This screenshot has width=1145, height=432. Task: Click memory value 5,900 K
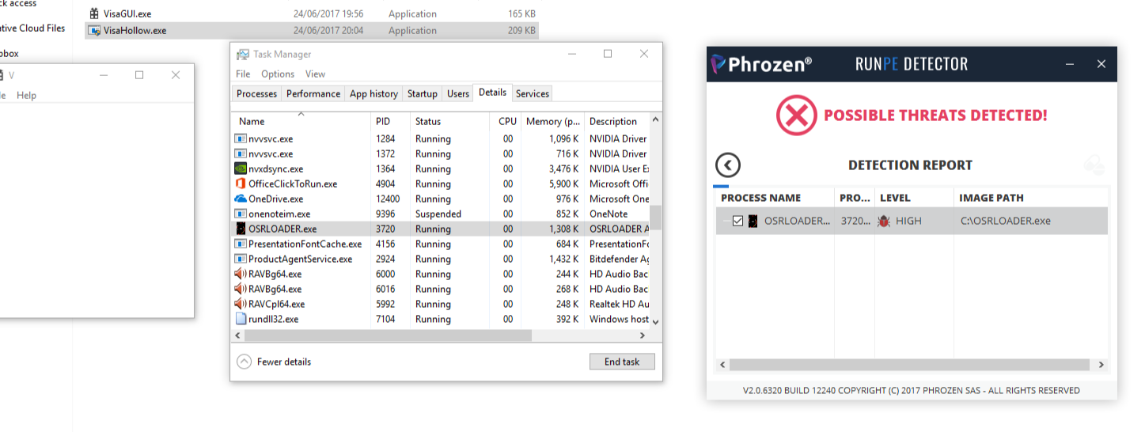[564, 184]
